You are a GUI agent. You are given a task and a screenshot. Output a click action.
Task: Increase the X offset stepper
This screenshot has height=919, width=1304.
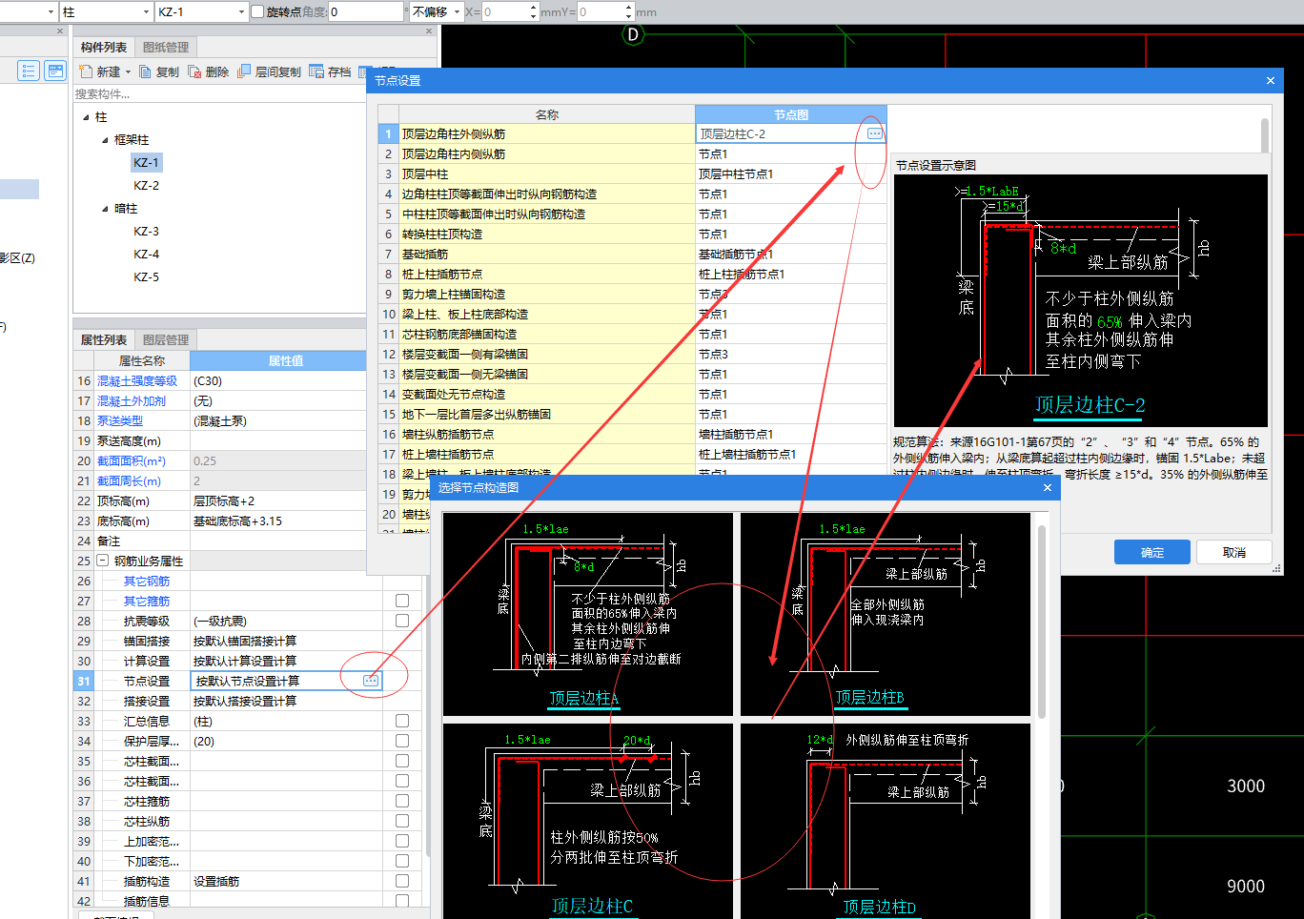coord(533,7)
